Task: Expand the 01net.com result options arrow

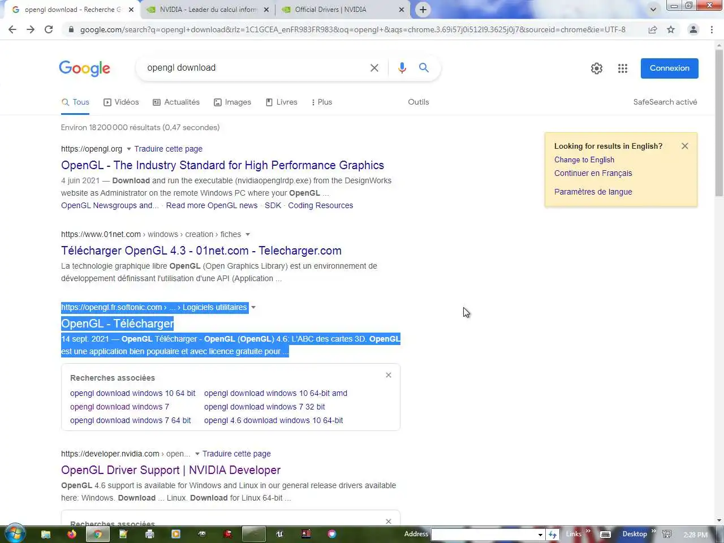Action: click(x=248, y=234)
